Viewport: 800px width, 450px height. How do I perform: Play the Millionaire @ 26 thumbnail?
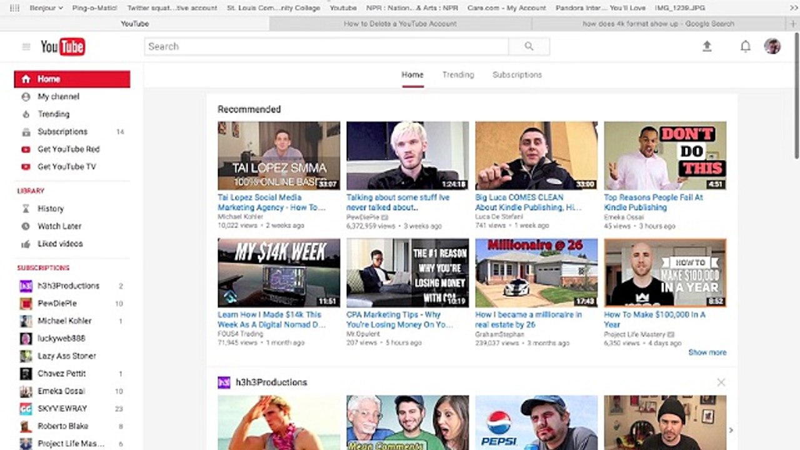(536, 272)
